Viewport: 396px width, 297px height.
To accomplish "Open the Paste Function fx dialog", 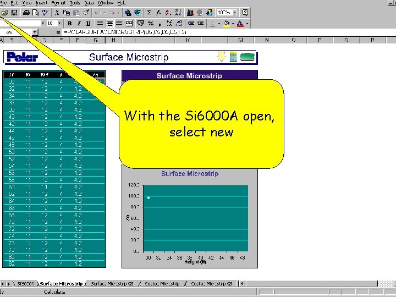I will (158, 13).
